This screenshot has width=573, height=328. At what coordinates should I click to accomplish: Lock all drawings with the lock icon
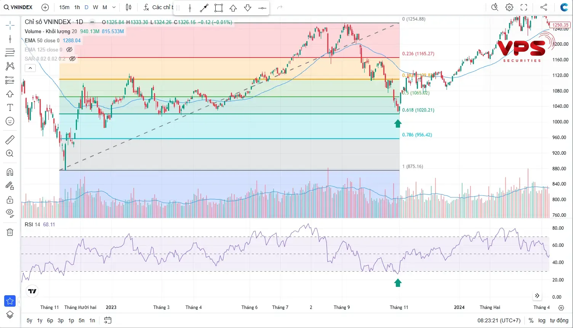[x=10, y=200]
